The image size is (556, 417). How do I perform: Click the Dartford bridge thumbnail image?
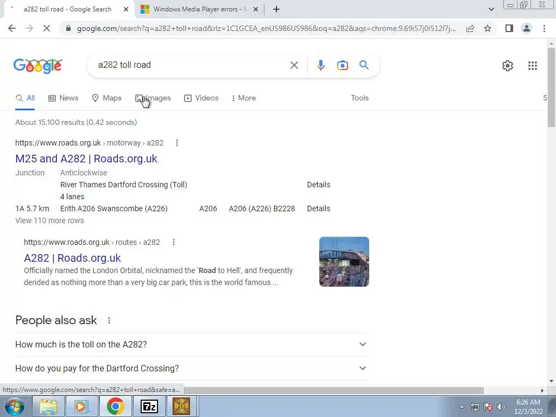point(344,262)
